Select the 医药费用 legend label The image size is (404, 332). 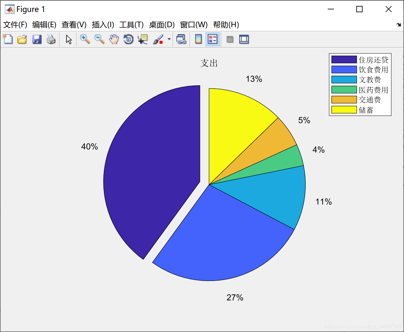(374, 90)
